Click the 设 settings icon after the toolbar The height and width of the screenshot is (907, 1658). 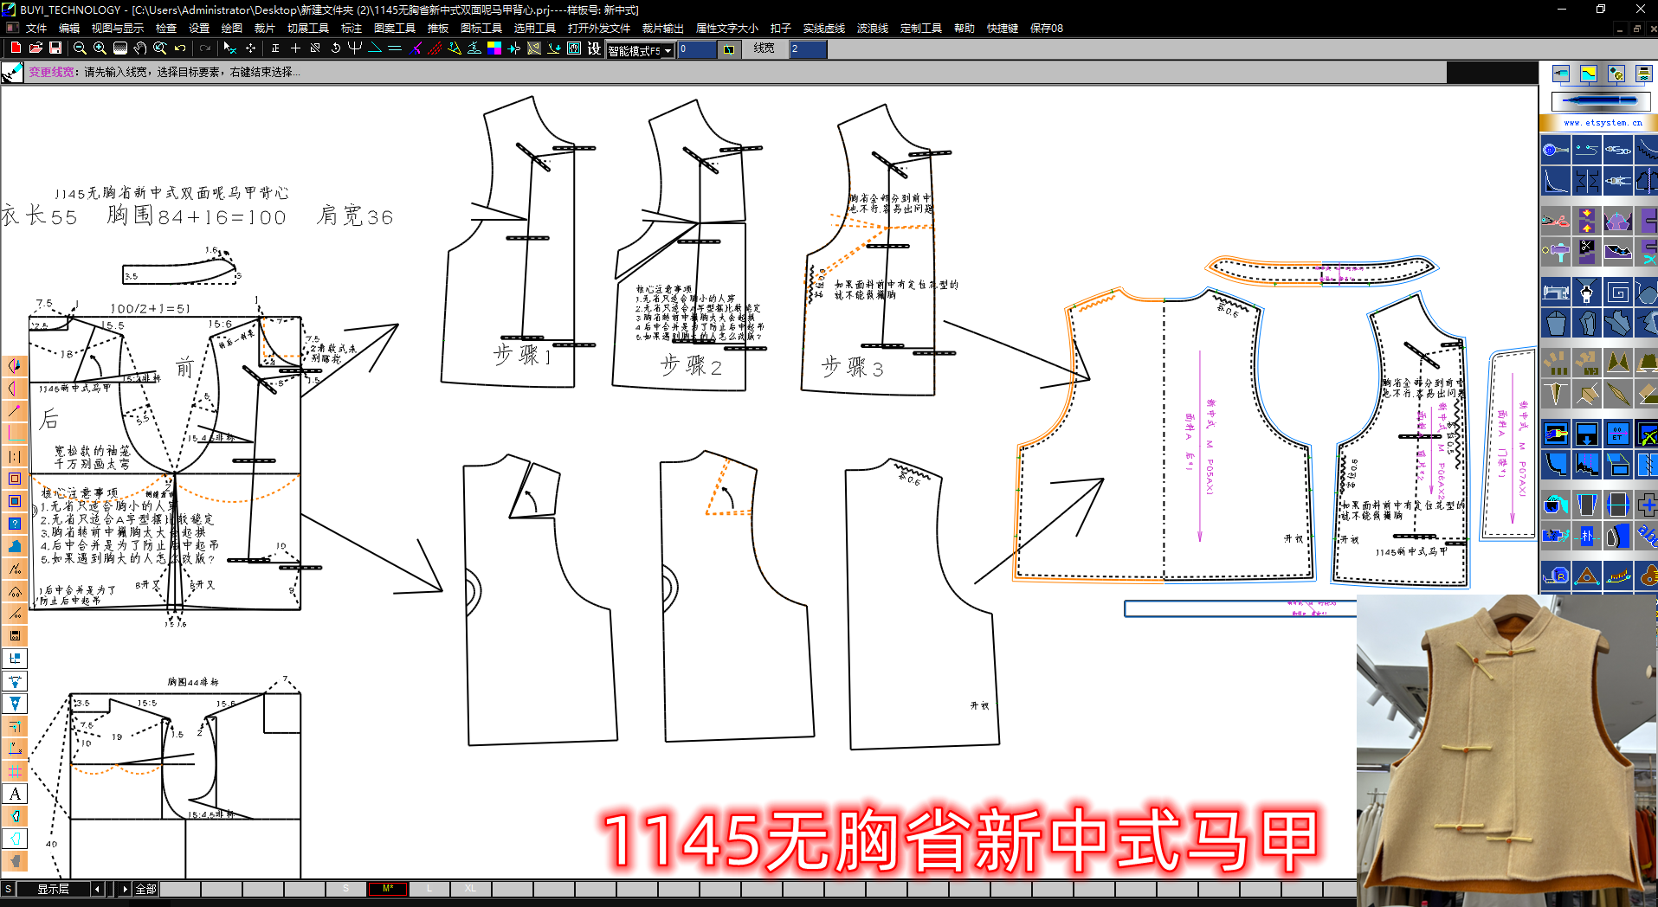click(594, 49)
